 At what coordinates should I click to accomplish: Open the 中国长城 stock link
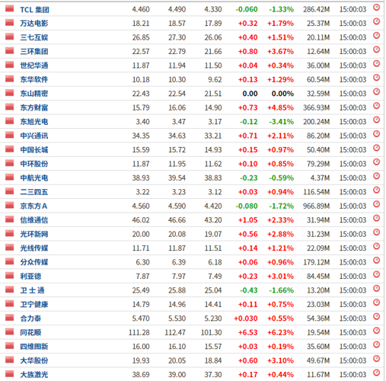[x=34, y=150]
